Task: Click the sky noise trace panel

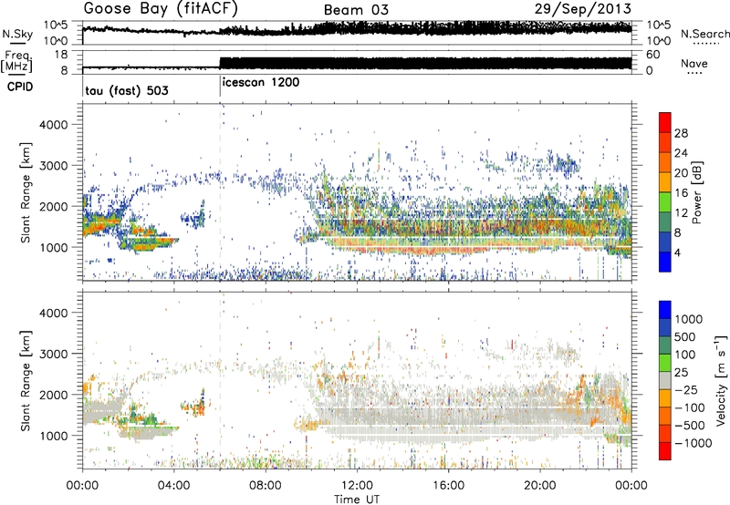Action: click(x=357, y=33)
